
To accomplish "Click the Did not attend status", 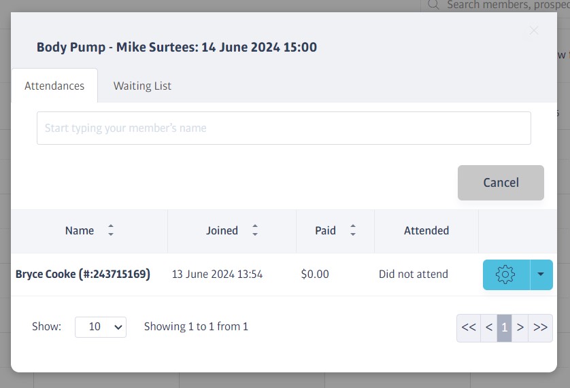I will coord(414,274).
